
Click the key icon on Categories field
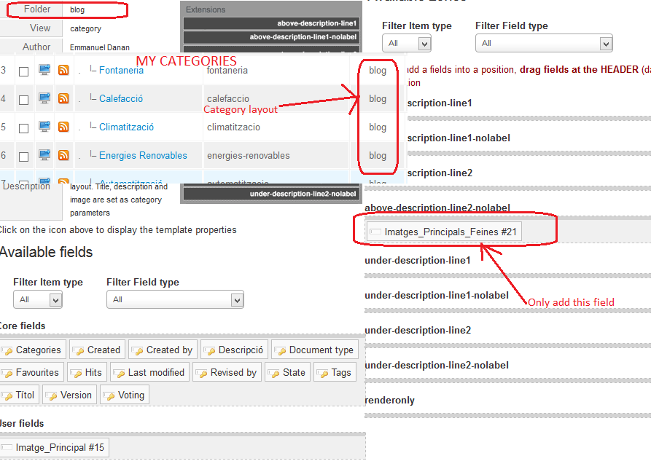(x=7, y=352)
